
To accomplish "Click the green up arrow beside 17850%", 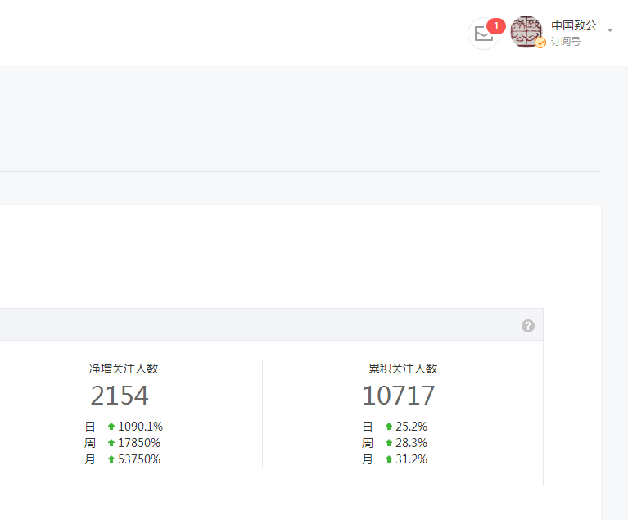I will [111, 443].
